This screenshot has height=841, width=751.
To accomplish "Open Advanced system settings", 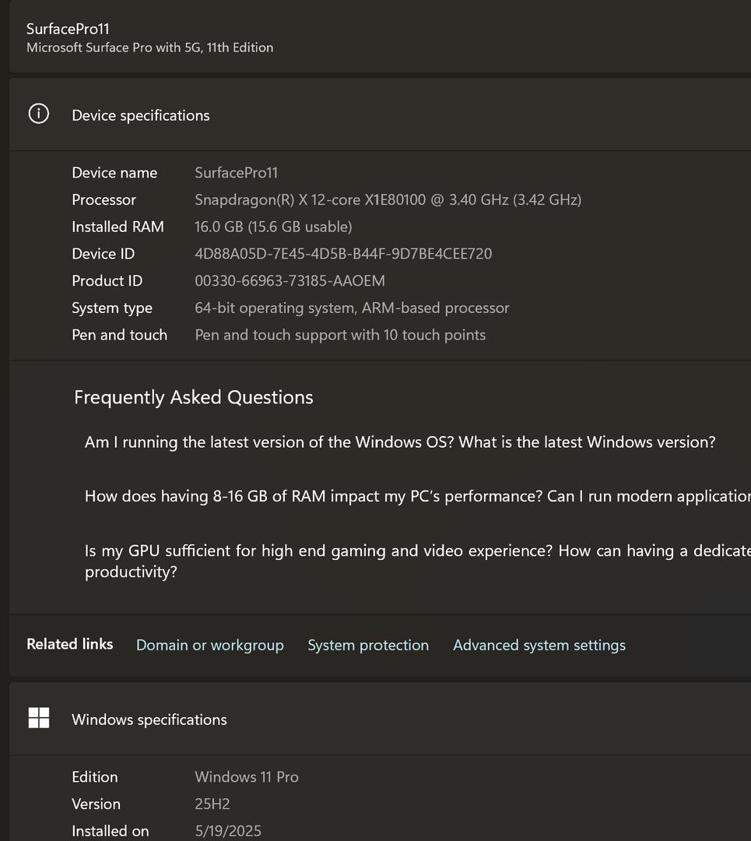I will (x=539, y=645).
